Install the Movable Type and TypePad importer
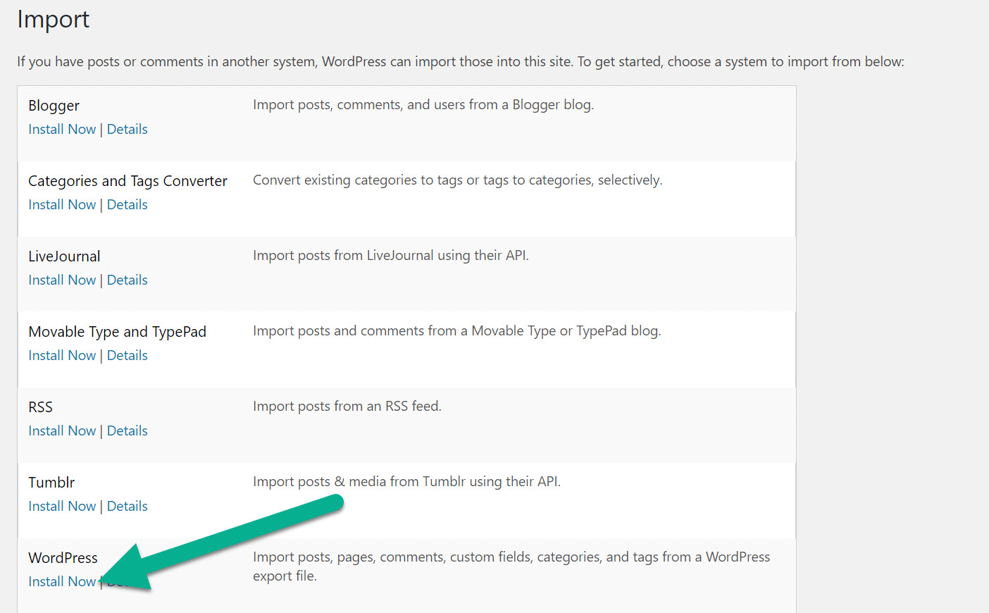This screenshot has height=613, width=989. 62,355
